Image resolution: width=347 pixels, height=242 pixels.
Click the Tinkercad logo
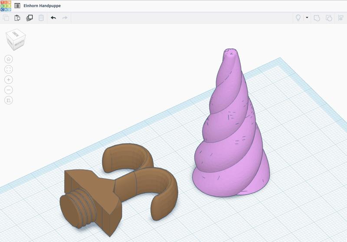pos(6,6)
